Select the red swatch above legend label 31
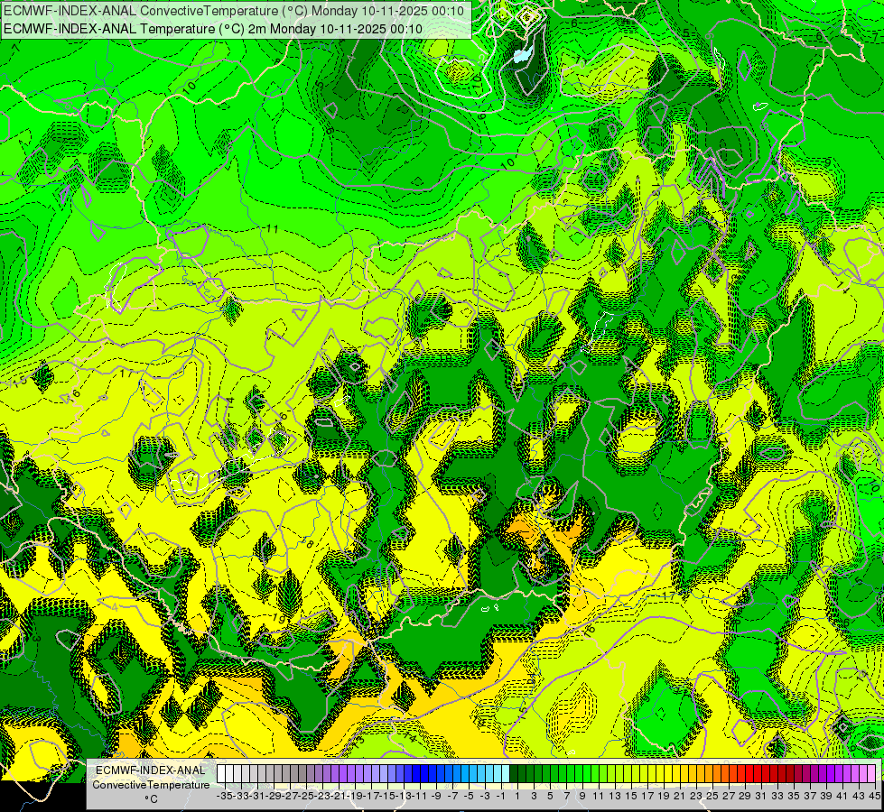 coord(757,773)
